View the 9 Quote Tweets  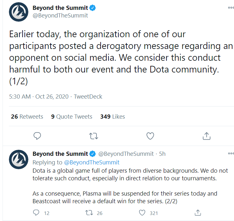[72, 117]
